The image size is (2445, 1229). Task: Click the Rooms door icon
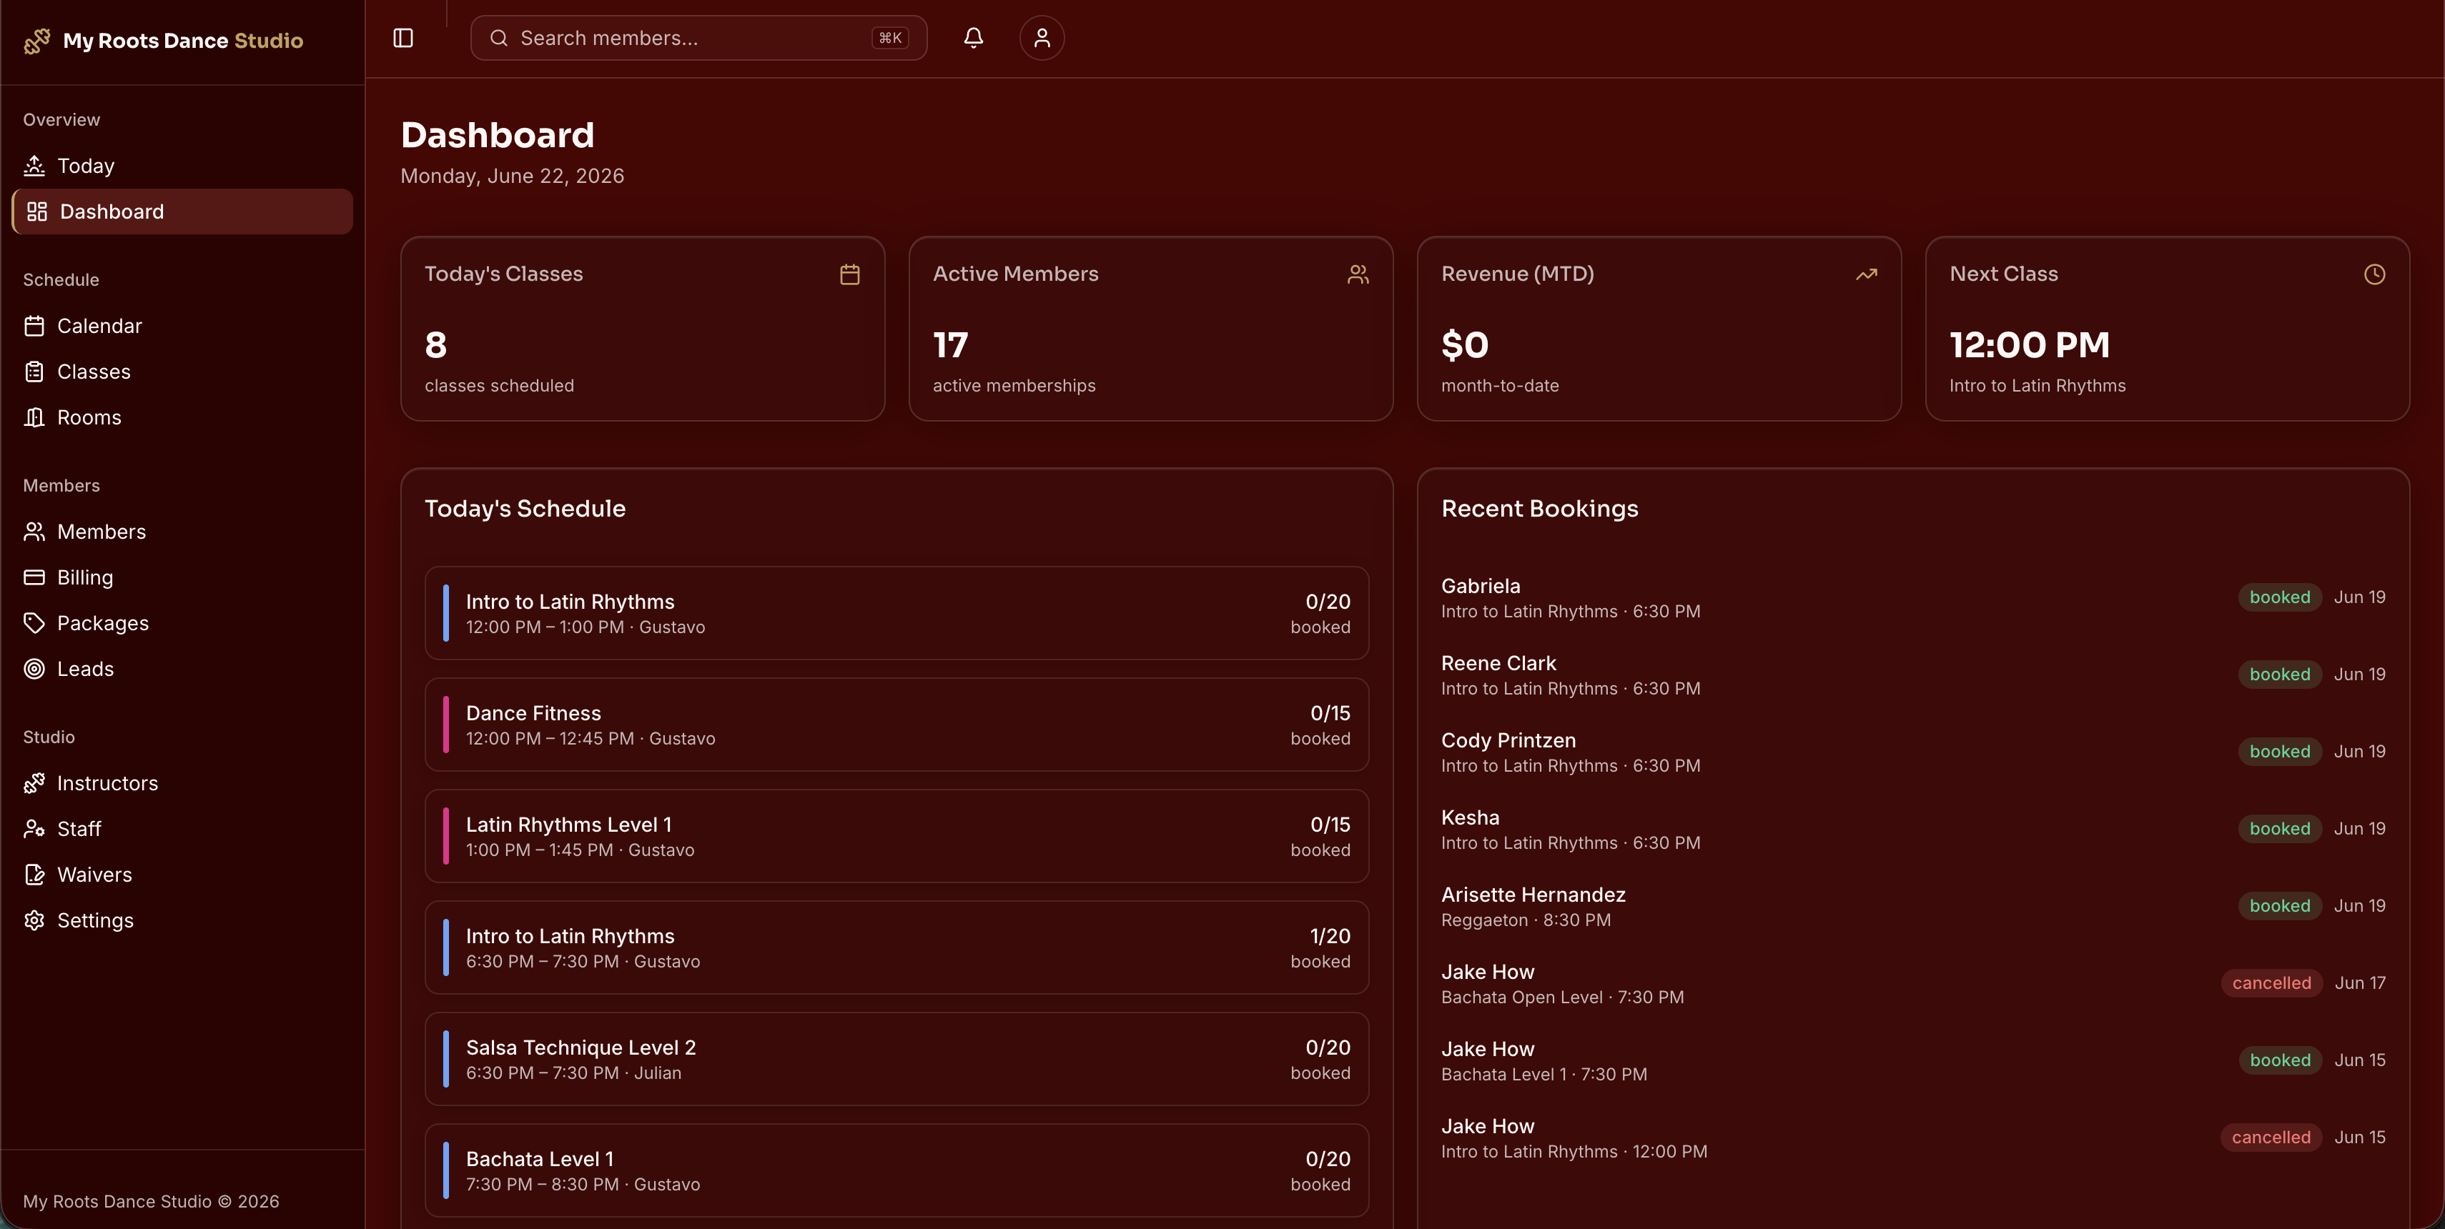click(x=34, y=417)
